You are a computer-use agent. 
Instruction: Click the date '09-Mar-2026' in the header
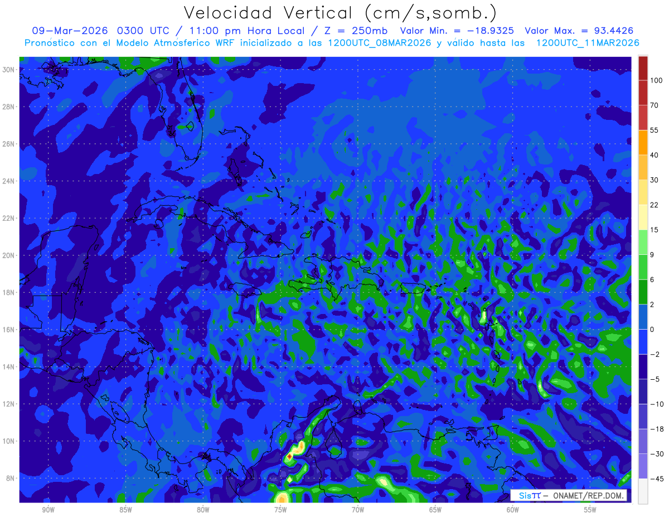coord(71,31)
